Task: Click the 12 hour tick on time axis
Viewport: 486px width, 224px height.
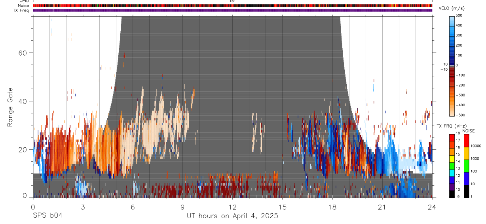Action: [232, 207]
